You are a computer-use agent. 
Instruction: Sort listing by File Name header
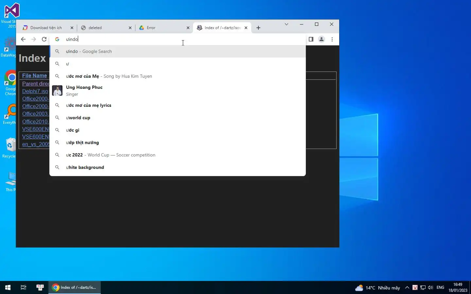pos(35,75)
